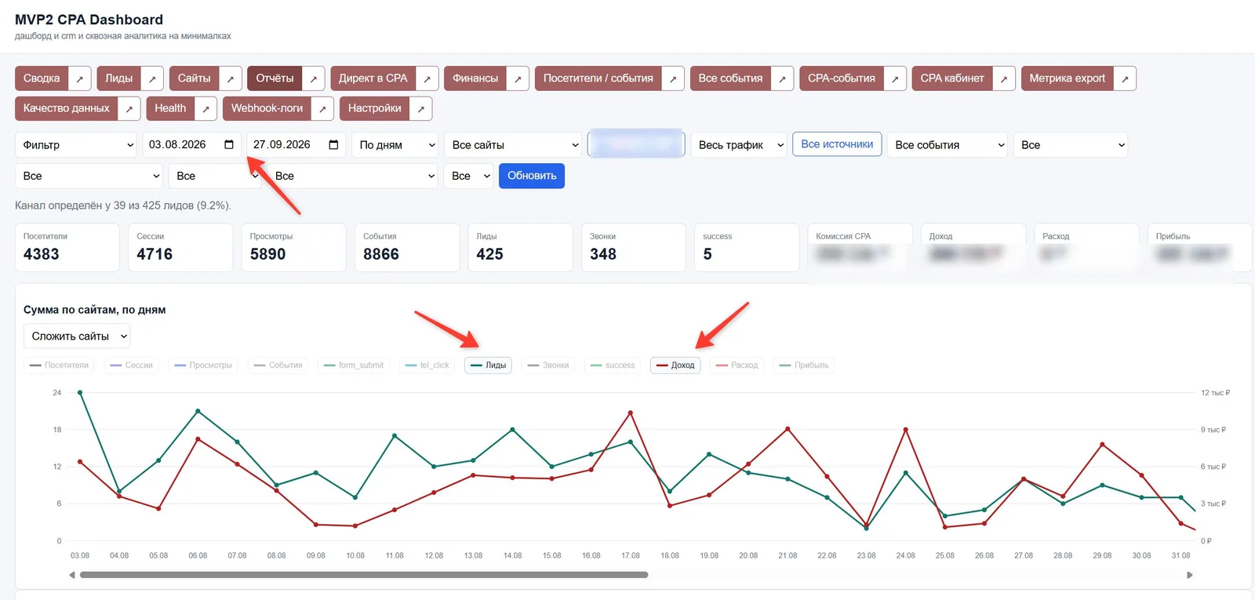
Task: Click arrow icon next to CPA кабинет
Action: click(1004, 78)
